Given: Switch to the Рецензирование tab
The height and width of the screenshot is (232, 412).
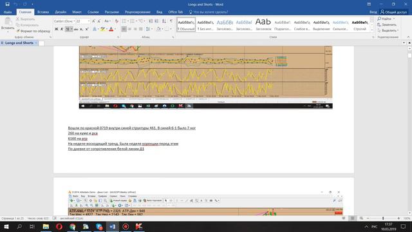Looking at the screenshot, I should coord(138,12).
